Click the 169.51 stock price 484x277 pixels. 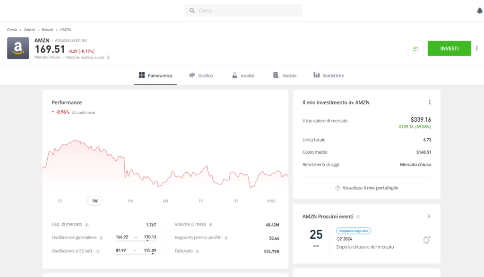50,49
